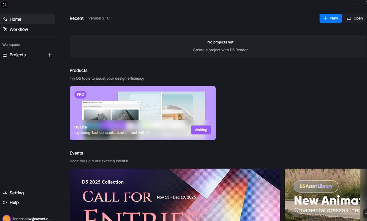Viewport: 367px width, 221px height.
Task: Create a project with the blue New button
Action: click(330, 18)
